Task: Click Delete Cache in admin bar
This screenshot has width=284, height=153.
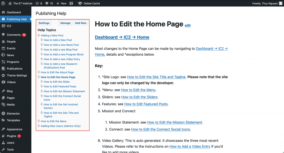Action: [89, 3]
